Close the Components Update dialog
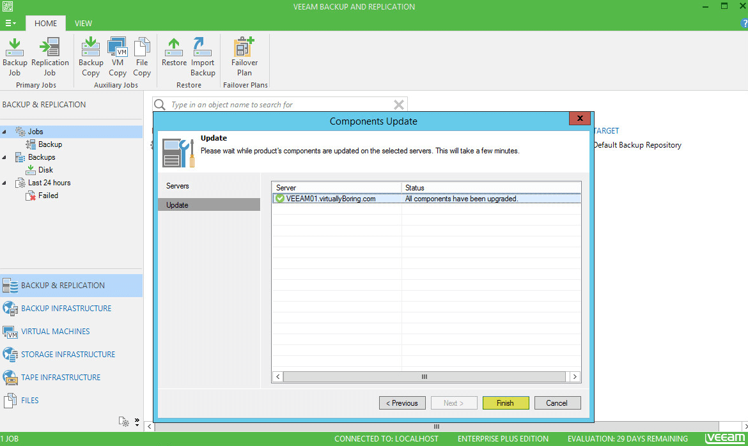 pos(580,118)
